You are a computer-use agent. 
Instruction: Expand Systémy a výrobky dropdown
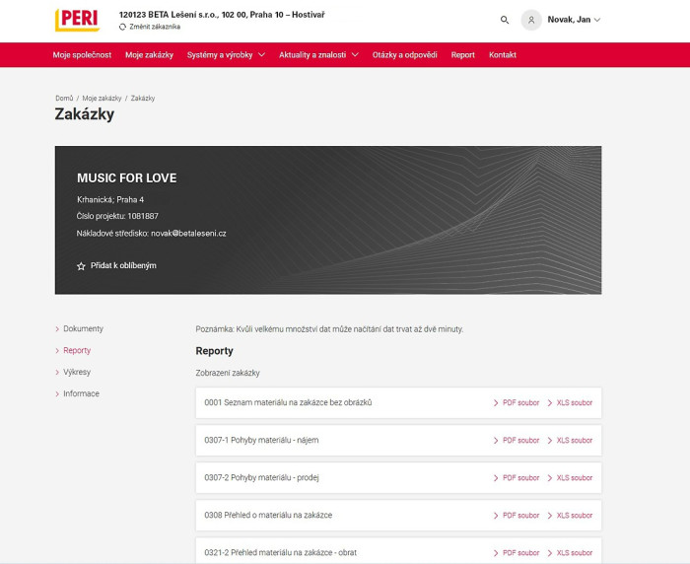(x=226, y=55)
